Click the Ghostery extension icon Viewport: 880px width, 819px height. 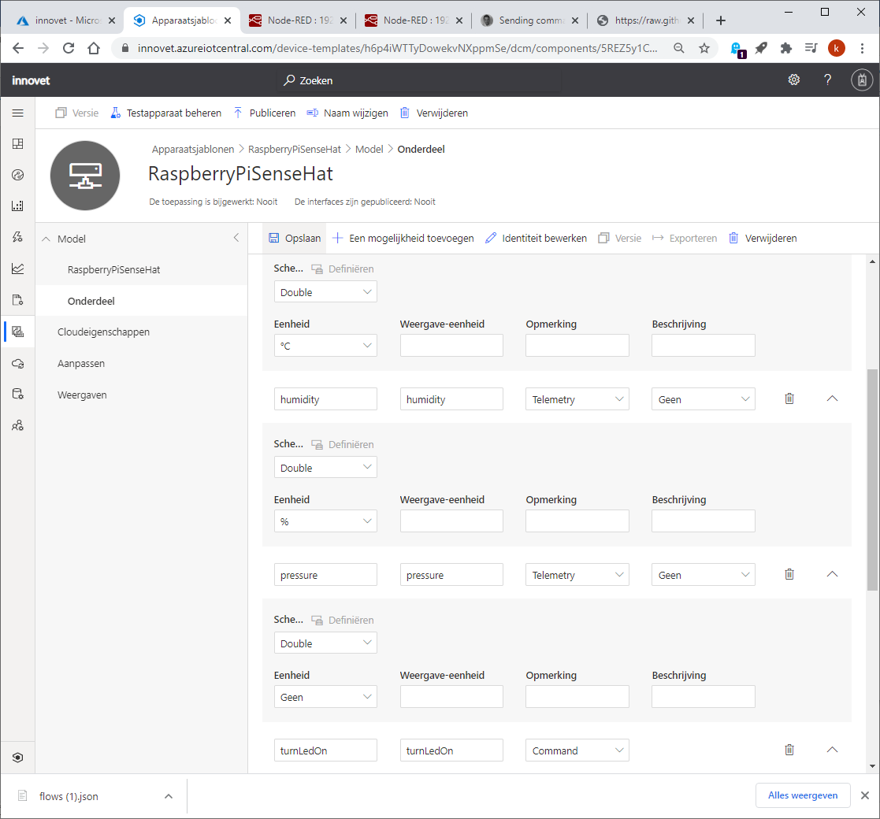[x=737, y=49]
